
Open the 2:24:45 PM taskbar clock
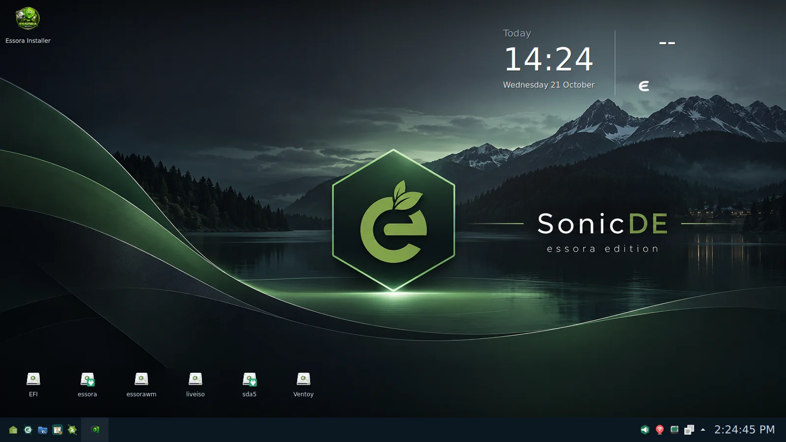pyautogui.click(x=744, y=430)
